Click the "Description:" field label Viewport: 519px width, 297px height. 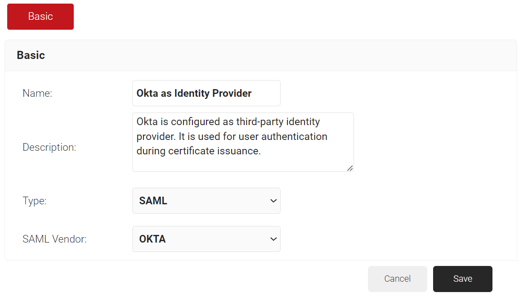49,148
